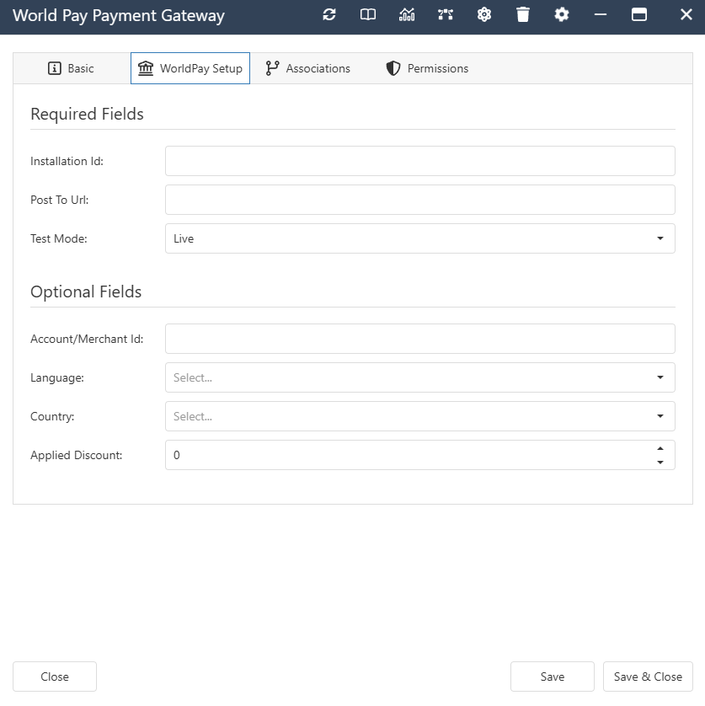Click the refresh icon in the title bar

(328, 14)
